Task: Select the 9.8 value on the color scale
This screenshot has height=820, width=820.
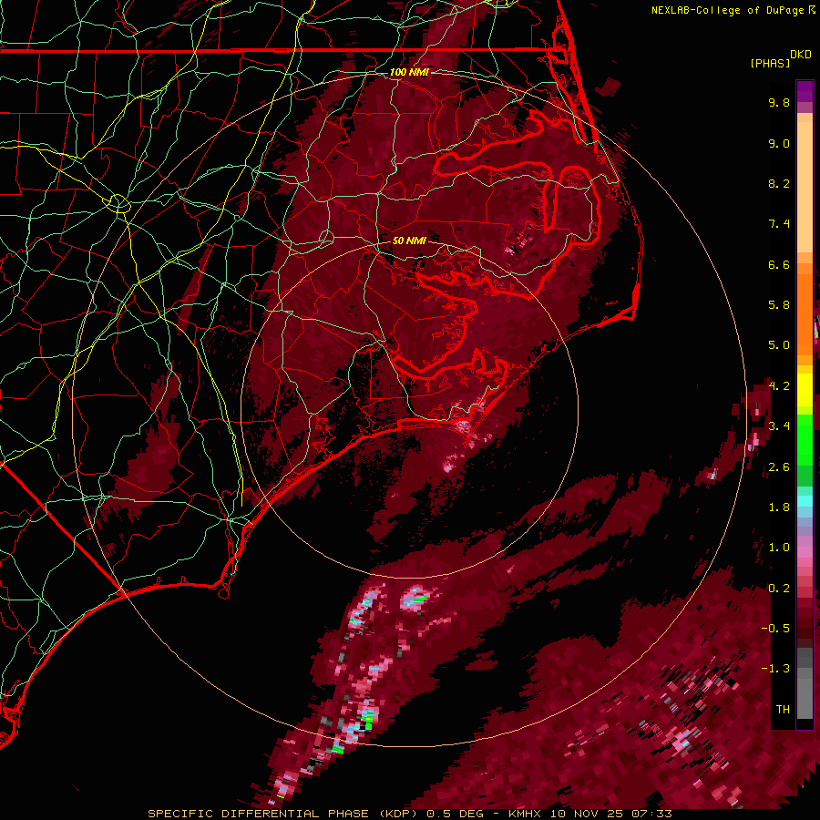Action: 779,102
